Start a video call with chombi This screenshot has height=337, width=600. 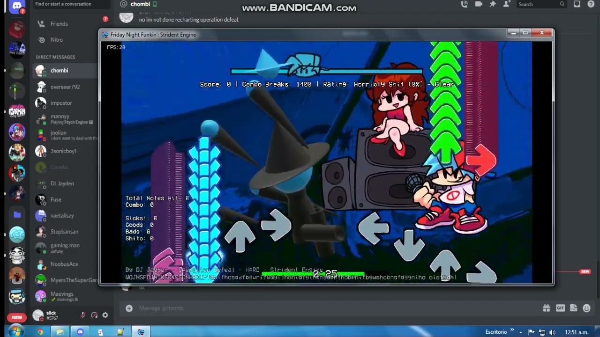coord(479,4)
